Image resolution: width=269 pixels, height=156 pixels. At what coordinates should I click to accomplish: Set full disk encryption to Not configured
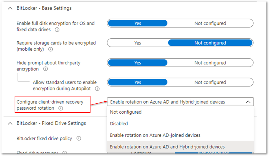tap(210, 23)
